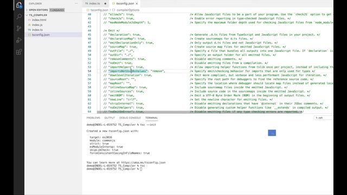Click the "newLine": "crlf" option line
The image size is (347, 195).
point(120,100)
